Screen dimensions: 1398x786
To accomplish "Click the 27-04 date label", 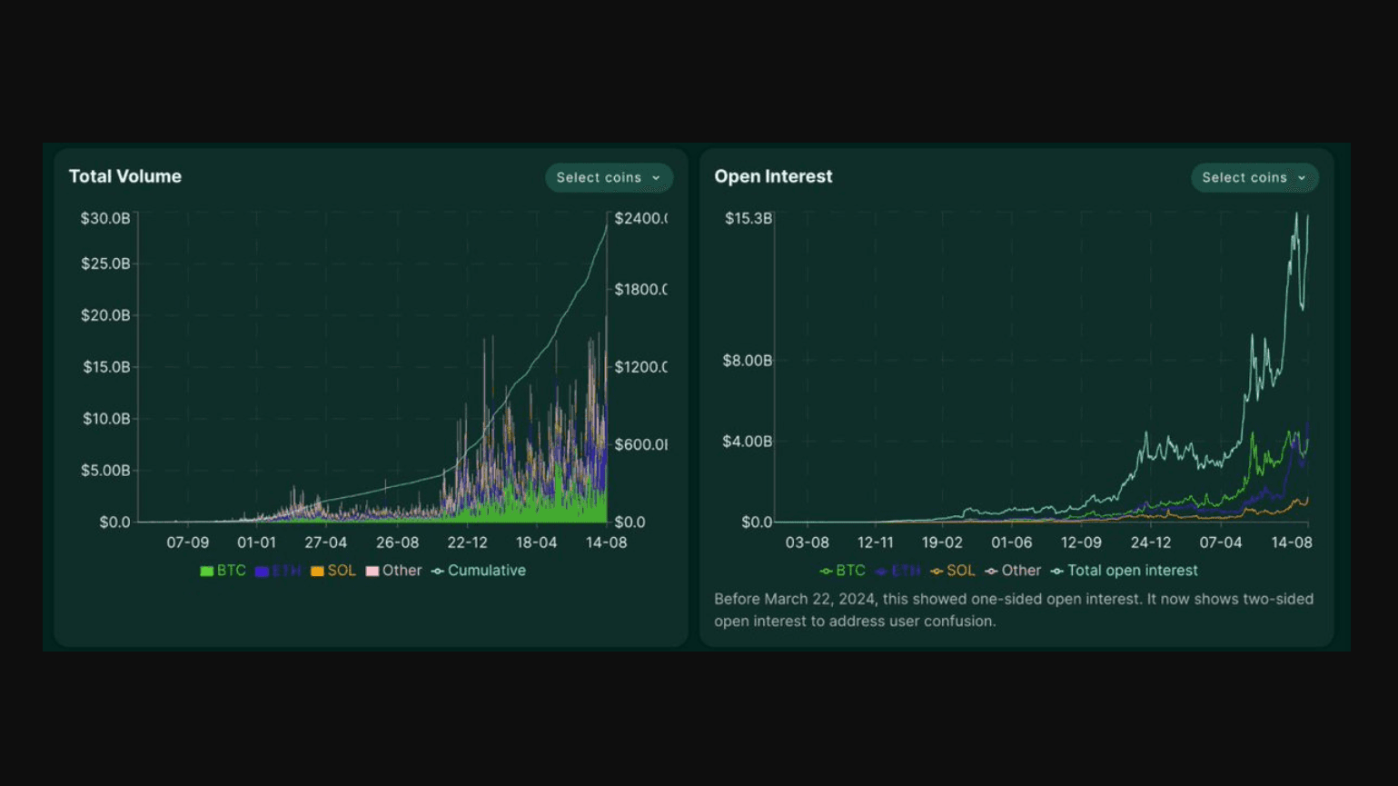I will coord(325,542).
